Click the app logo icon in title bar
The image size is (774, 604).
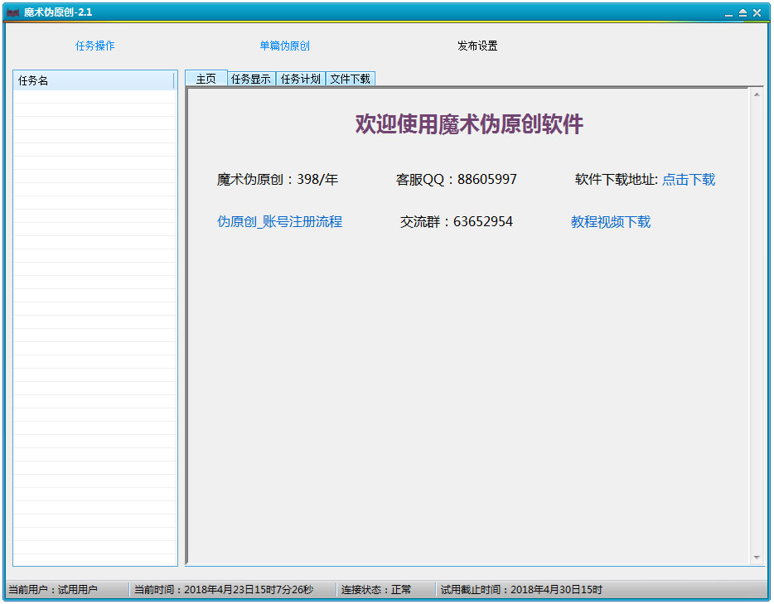click(12, 12)
